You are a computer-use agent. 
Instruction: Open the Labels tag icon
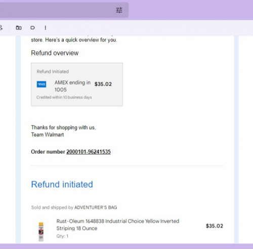point(33,28)
